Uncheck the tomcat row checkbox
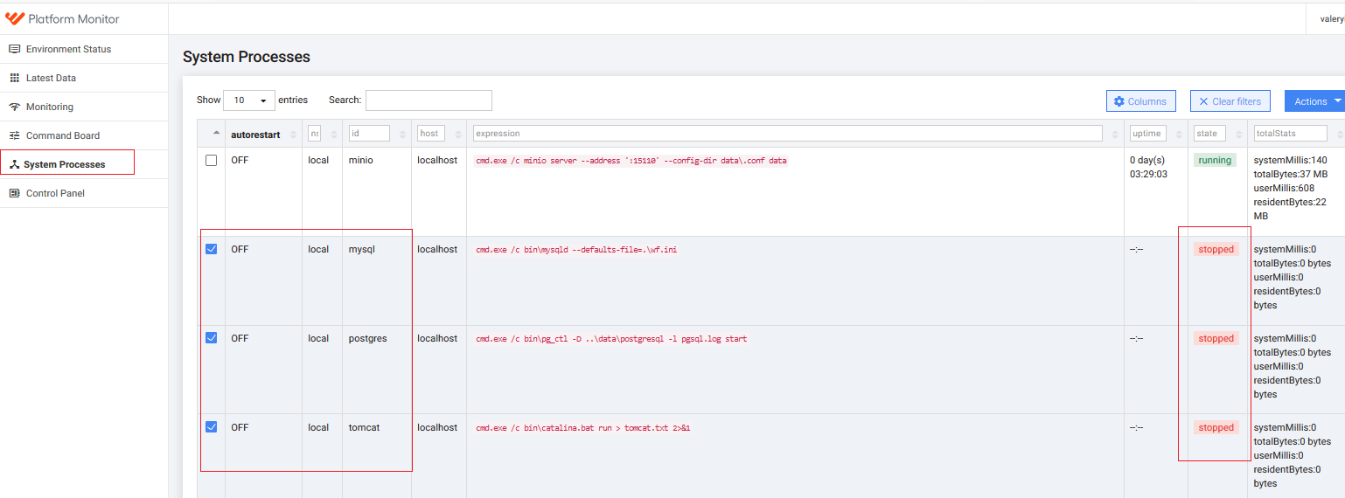1345x498 pixels. point(211,427)
